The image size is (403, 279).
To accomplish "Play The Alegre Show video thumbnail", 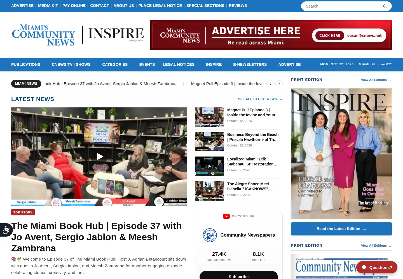I will (x=209, y=191).
